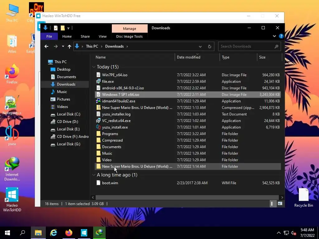Open This PC desktop icon

pos(12,12)
